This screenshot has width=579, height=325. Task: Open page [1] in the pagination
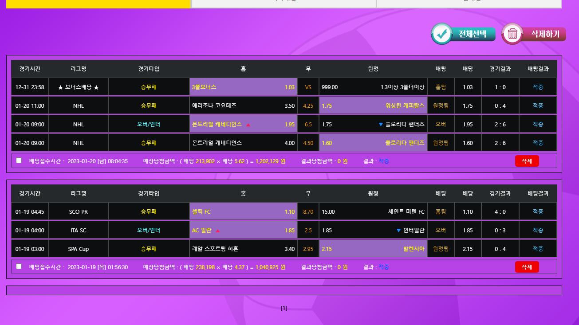tap(284, 308)
